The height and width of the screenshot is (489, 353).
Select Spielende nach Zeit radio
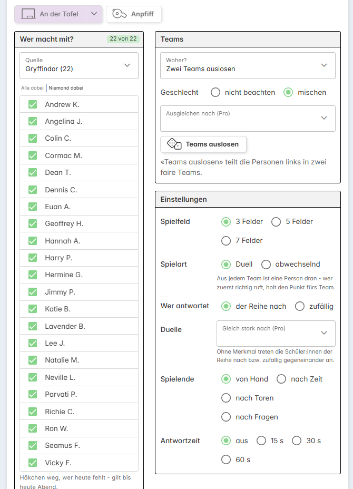point(281,379)
